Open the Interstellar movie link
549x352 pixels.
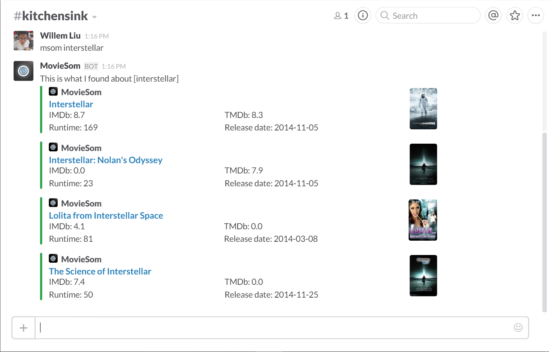point(71,104)
